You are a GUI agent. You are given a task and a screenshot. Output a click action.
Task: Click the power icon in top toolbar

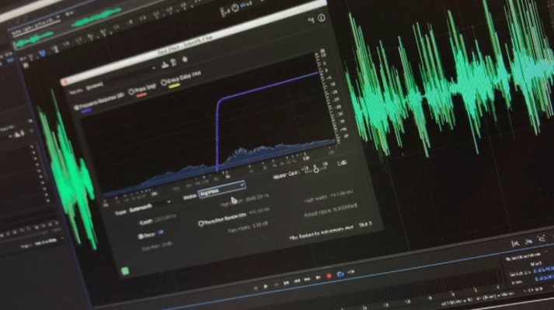(x=235, y=9)
